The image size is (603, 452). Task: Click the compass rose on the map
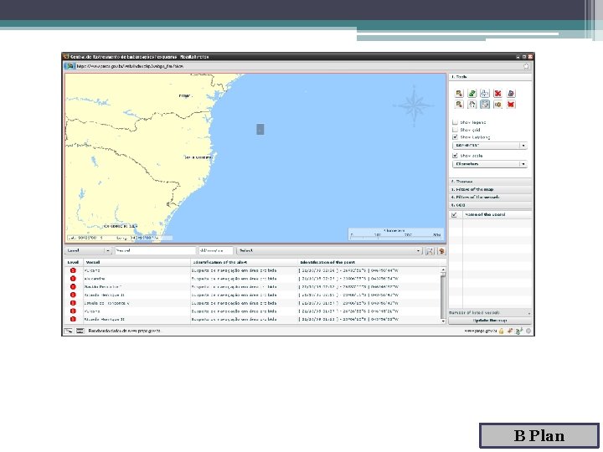[414, 105]
